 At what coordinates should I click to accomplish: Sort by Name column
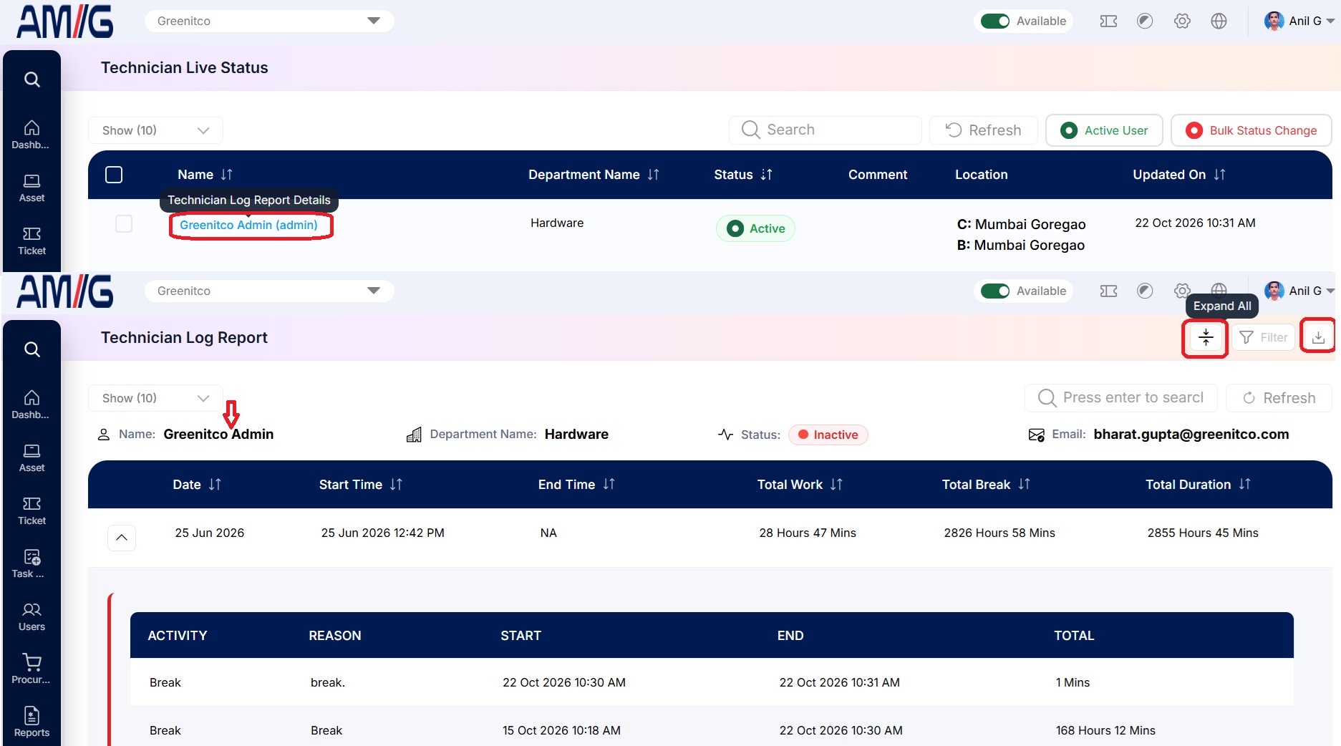point(227,175)
